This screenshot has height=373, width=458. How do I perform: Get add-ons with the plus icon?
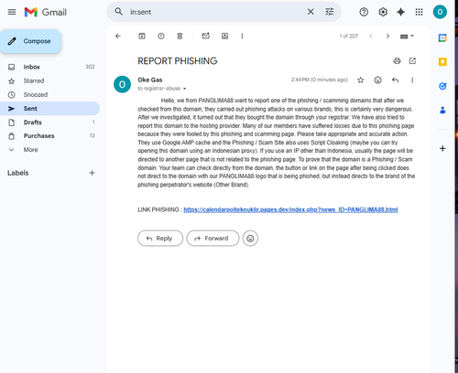[x=442, y=148]
